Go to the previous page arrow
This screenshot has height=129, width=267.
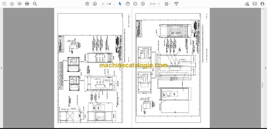point(87,4)
